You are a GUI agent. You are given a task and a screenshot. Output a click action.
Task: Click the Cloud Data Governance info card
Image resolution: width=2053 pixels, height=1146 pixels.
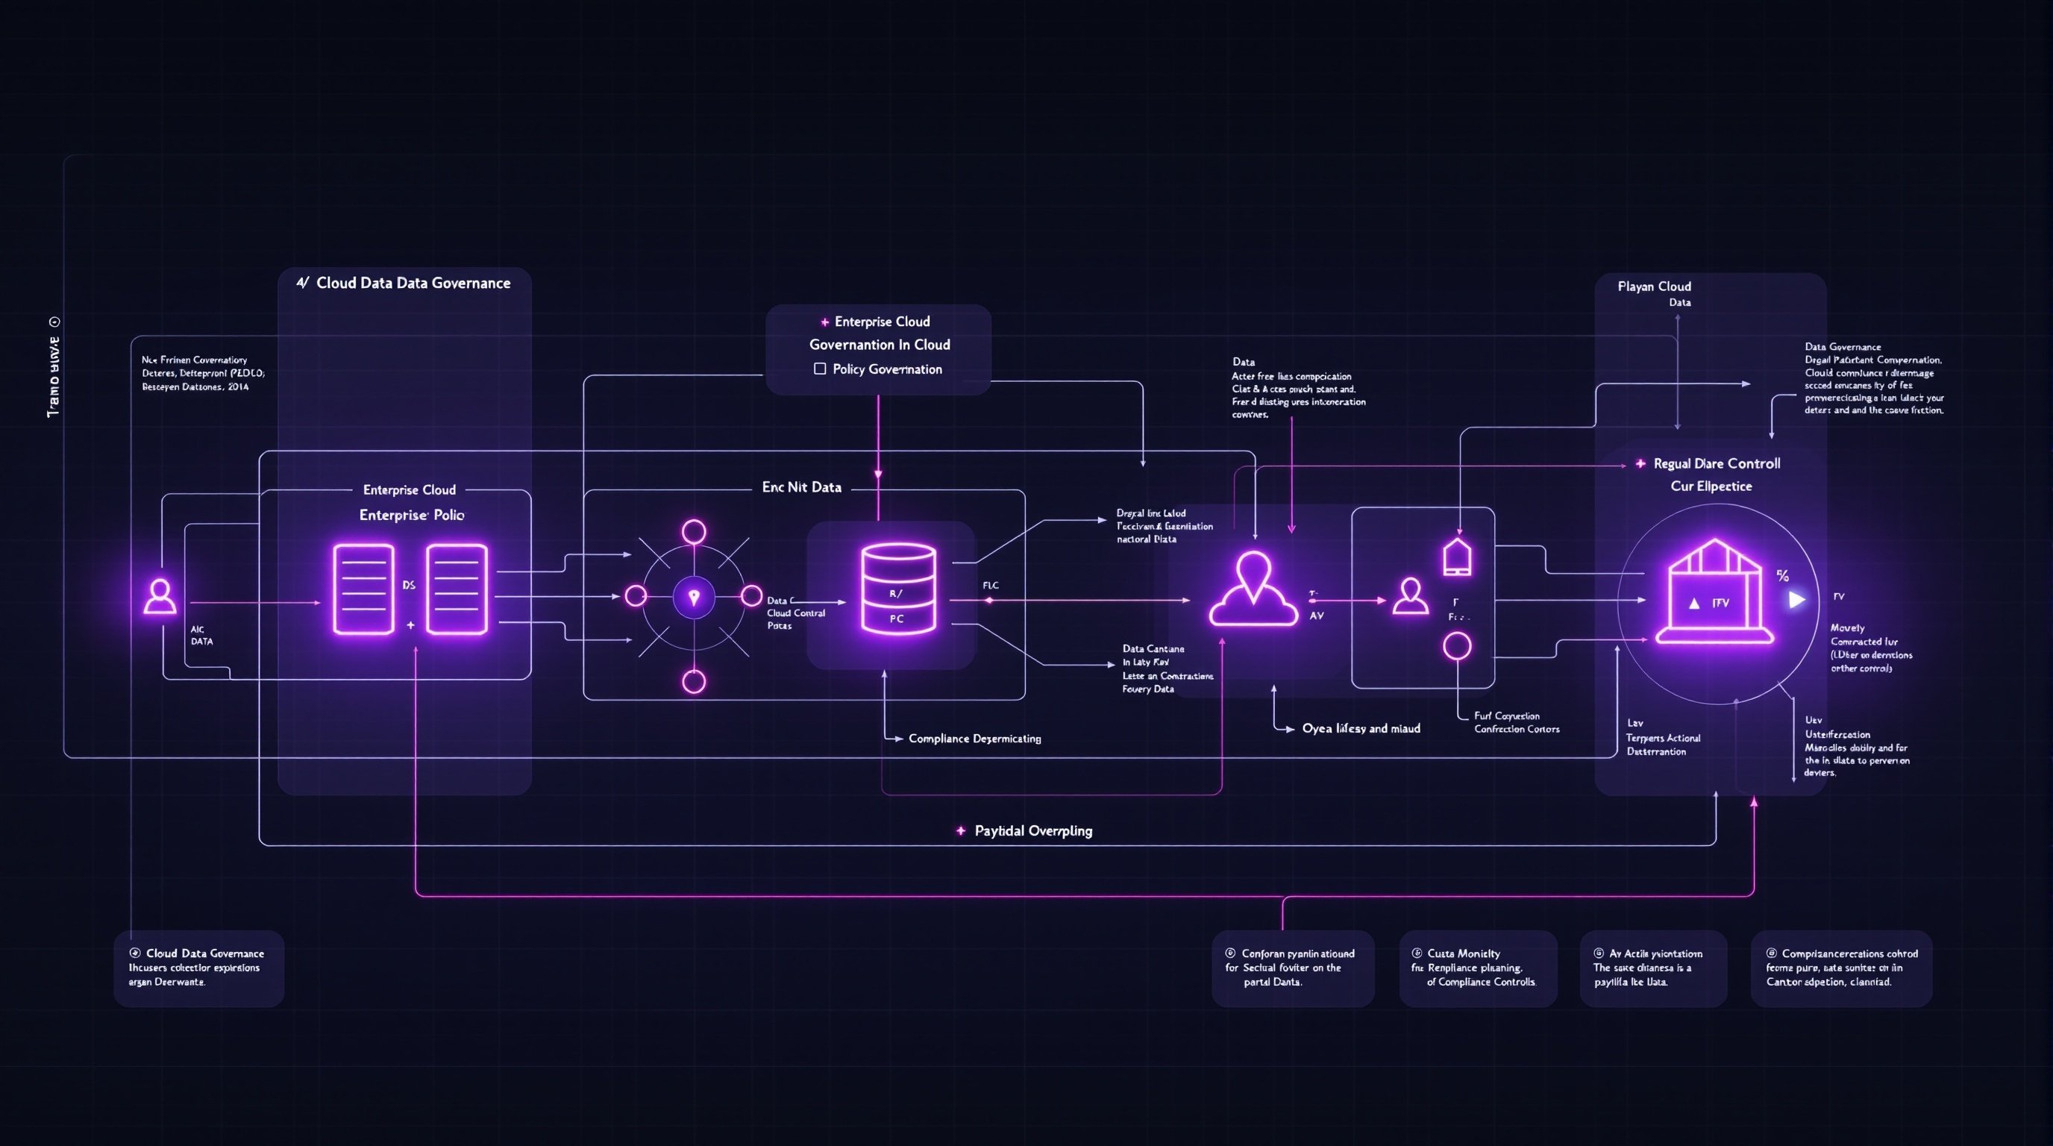tap(198, 968)
